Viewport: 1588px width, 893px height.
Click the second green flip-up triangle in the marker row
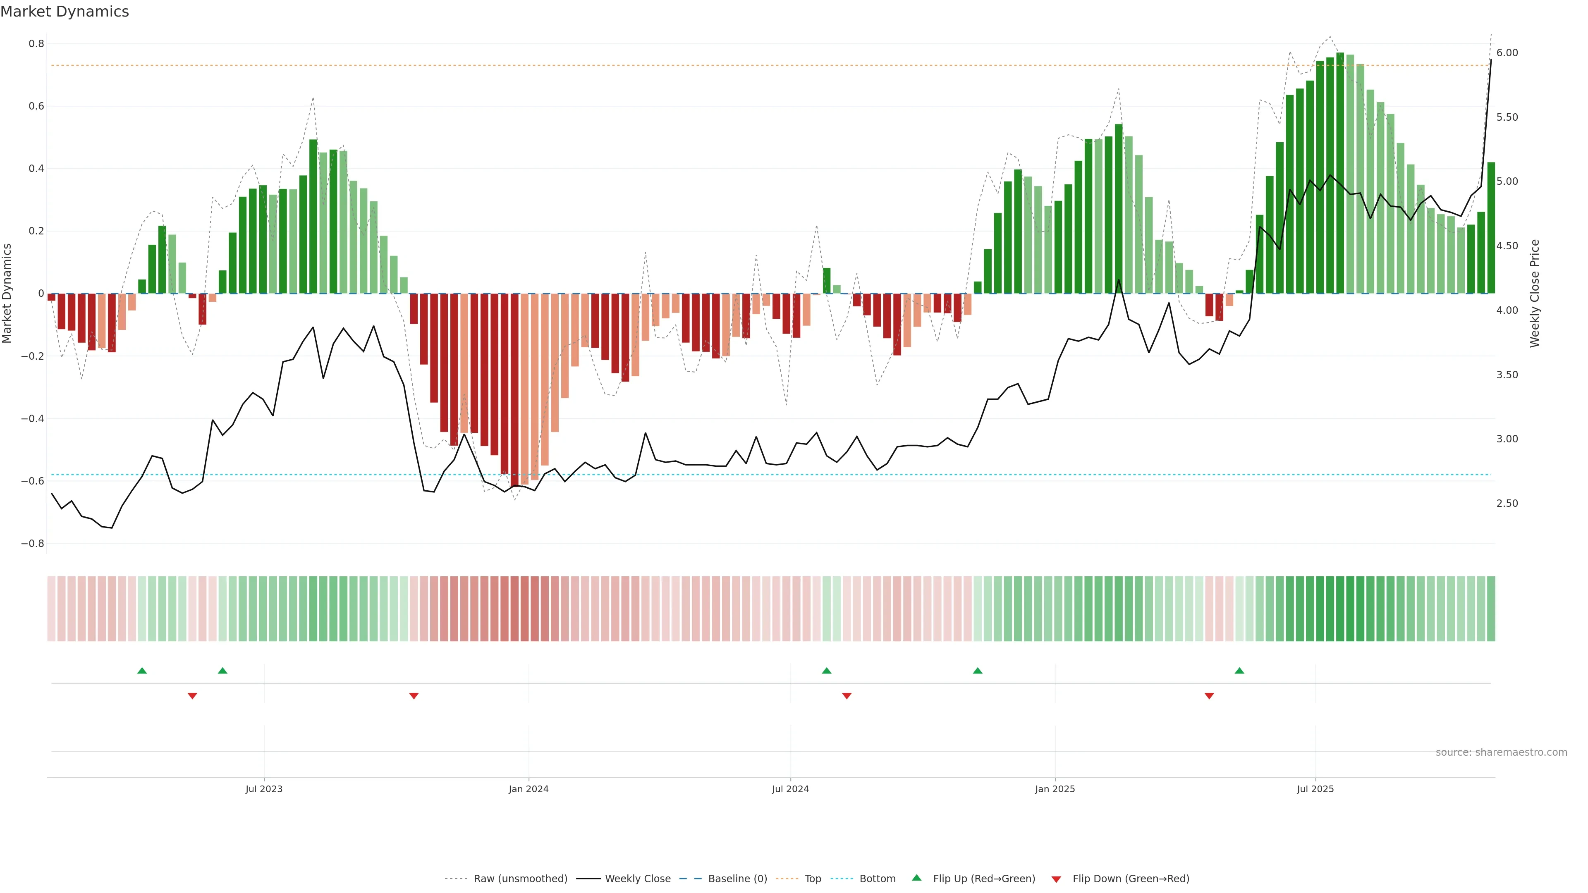222,671
